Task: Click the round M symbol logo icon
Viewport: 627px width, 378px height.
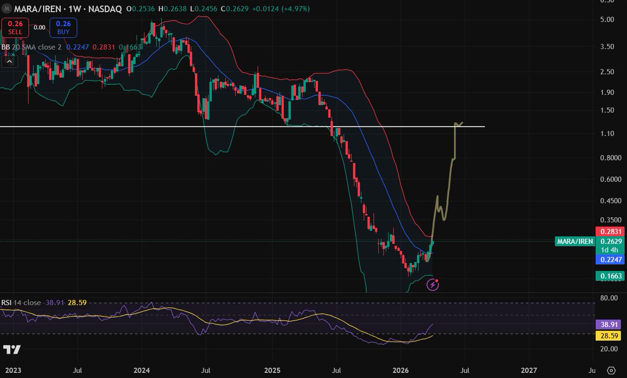Action: coord(7,9)
